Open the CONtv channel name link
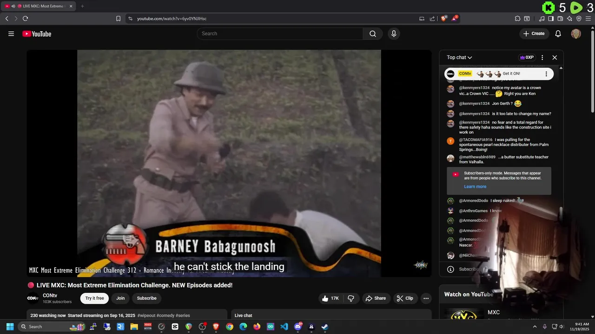Viewport: 595px width, 334px height. click(50, 295)
